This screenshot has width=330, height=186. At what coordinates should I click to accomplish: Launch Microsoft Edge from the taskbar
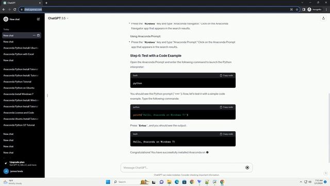[177, 182]
